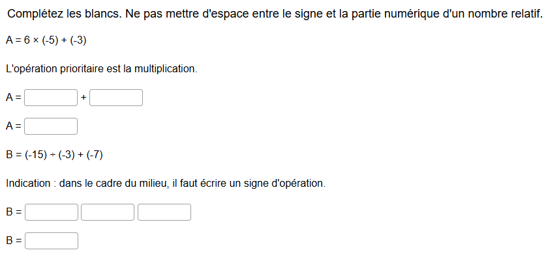Click the 'A =' label before two blanks
Screen dimensions: 548x261
[x=14, y=98]
